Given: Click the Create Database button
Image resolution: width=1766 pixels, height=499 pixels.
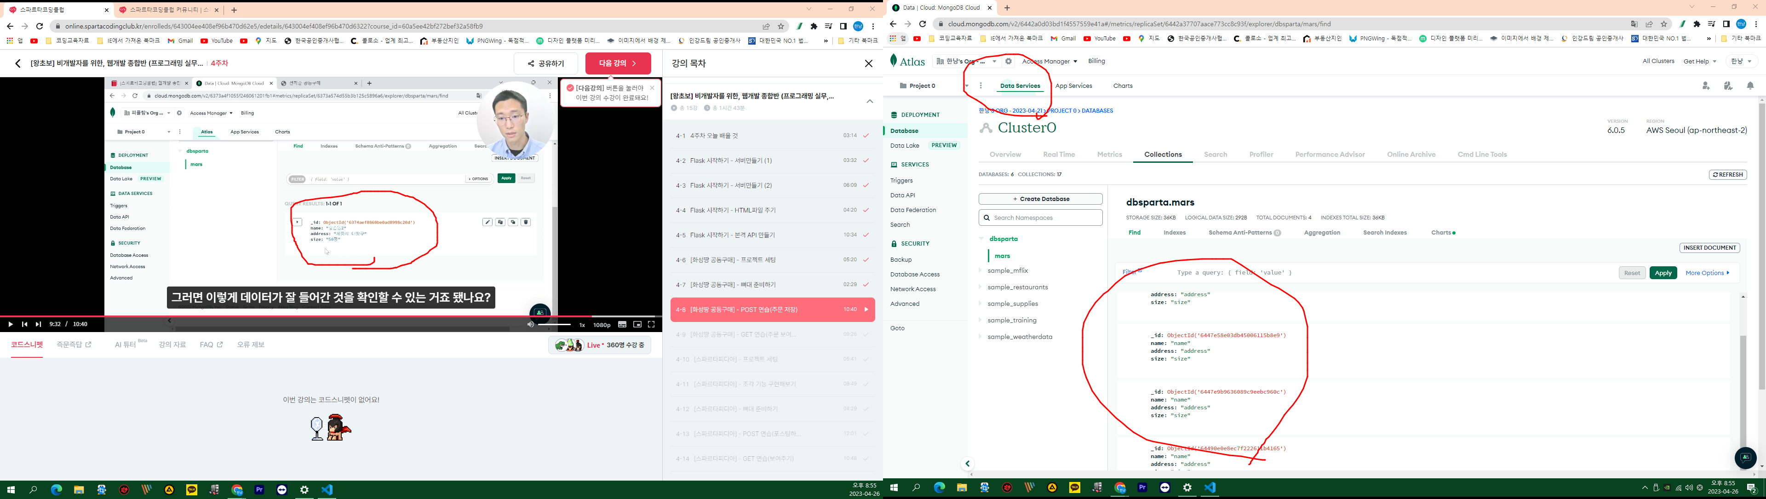Looking at the screenshot, I should pyautogui.click(x=1040, y=199).
